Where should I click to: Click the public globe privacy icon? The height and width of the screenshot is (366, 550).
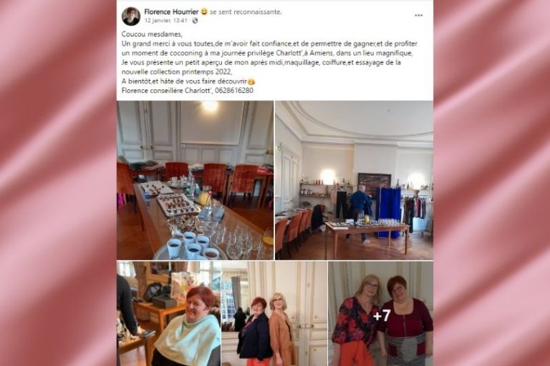click(x=195, y=21)
